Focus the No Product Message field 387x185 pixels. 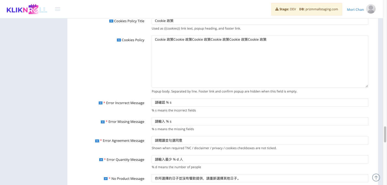pyautogui.click(x=260, y=178)
